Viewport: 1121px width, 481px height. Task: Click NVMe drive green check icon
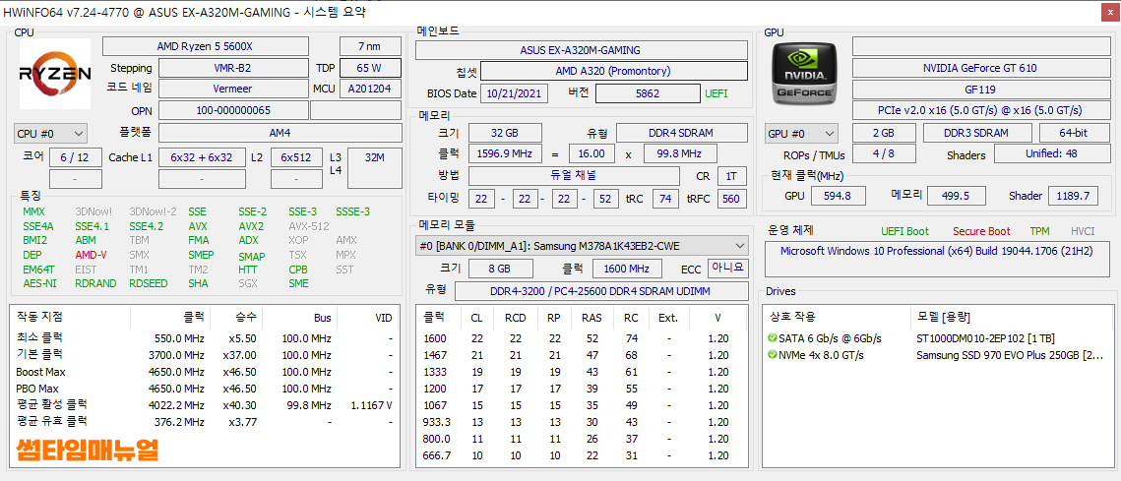click(x=772, y=355)
